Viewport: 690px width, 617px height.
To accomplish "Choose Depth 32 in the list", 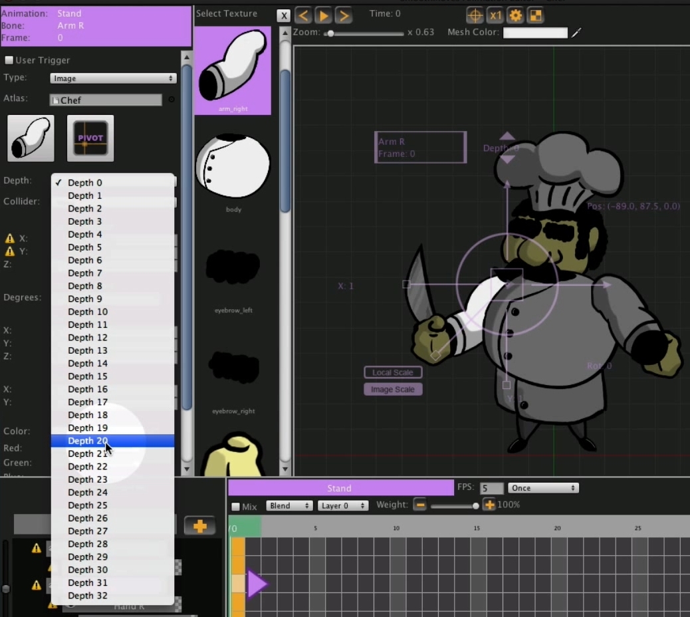I will (112, 596).
